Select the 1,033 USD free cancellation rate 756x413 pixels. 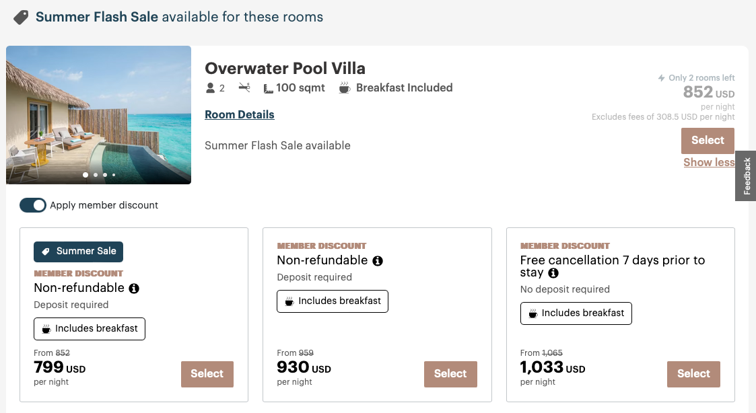(693, 374)
